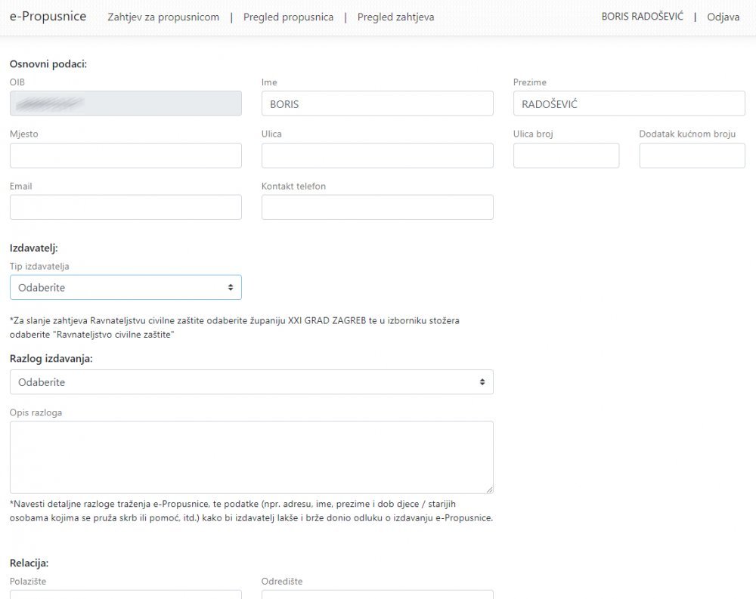Viewport: 756px width, 599px height.
Task: Focus the Ime input field
Action: point(377,103)
